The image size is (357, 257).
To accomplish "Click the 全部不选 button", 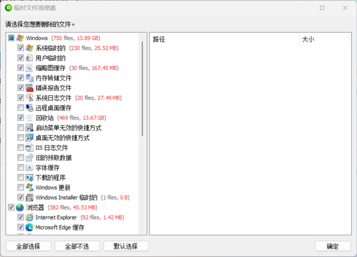I will (77, 246).
